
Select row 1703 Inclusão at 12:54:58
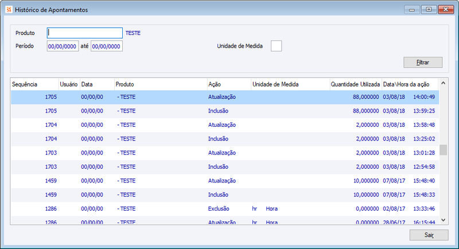[225, 167]
